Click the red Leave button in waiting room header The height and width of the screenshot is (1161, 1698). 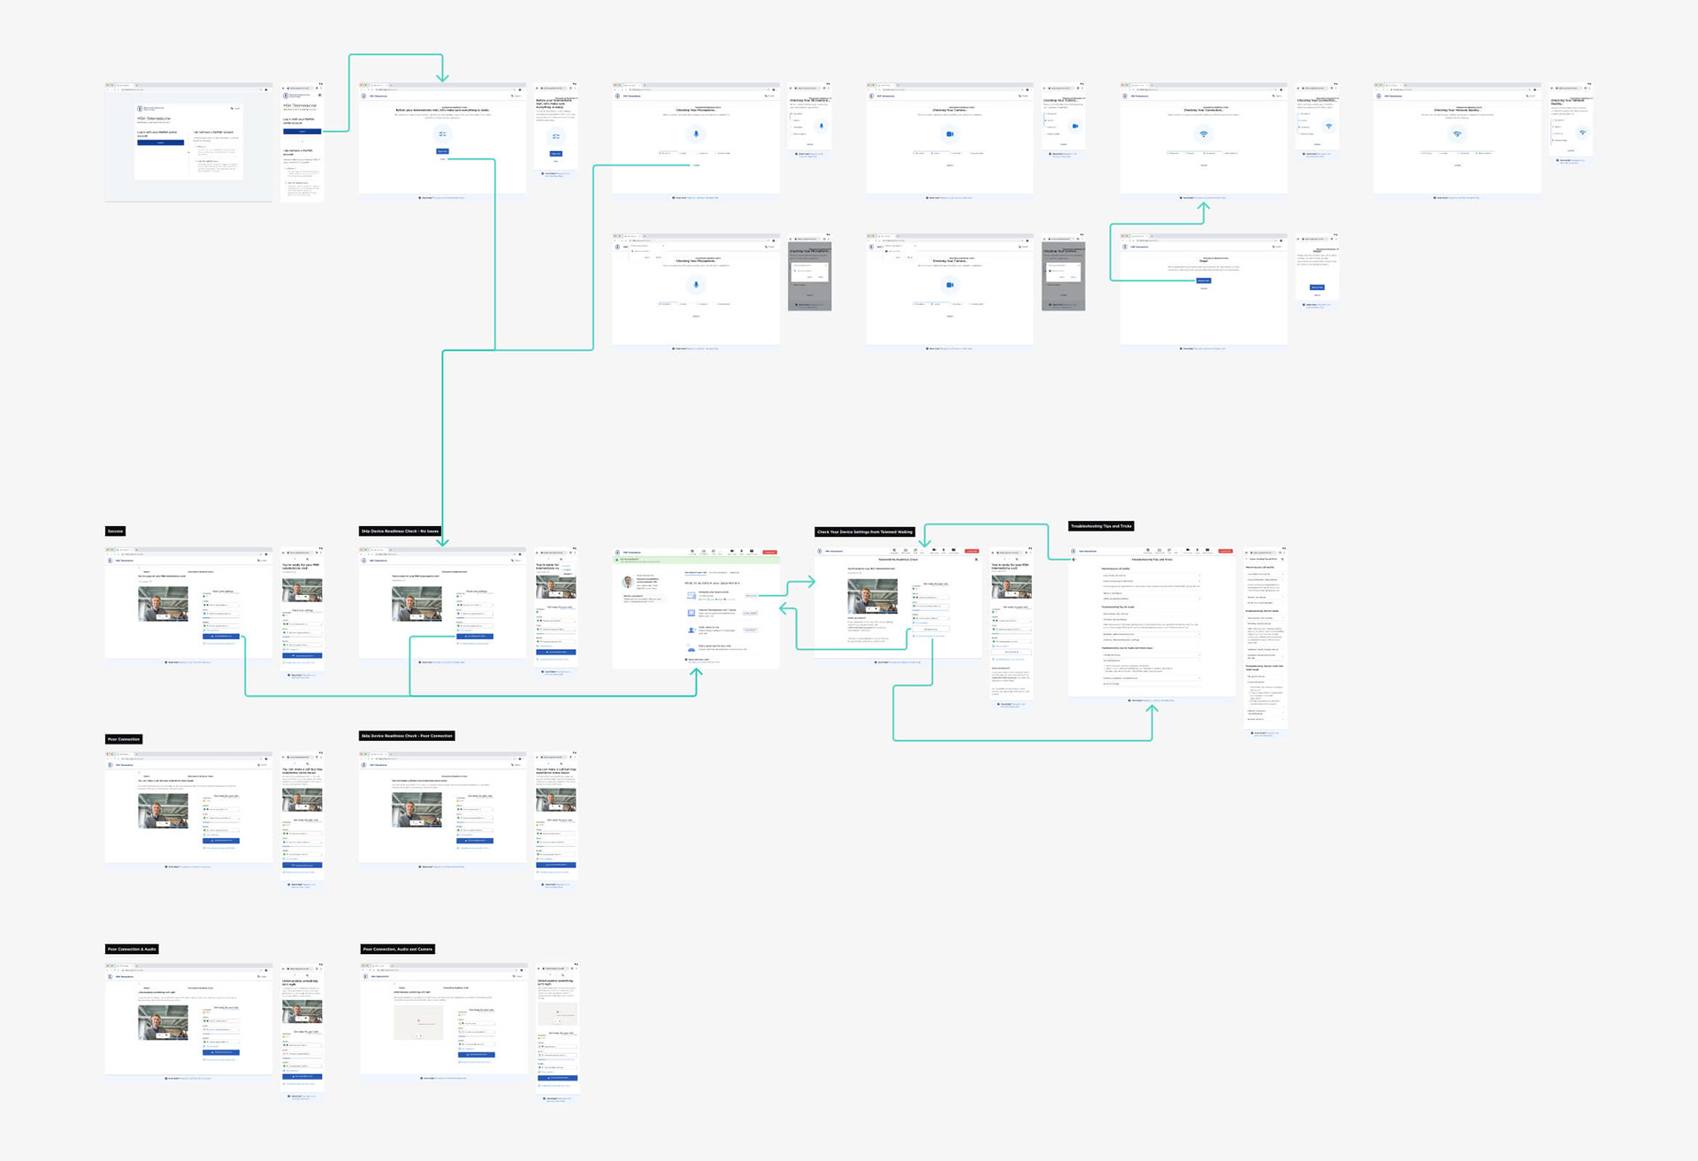pos(769,552)
